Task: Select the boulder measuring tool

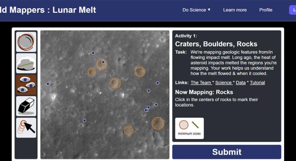Action: pos(26,63)
